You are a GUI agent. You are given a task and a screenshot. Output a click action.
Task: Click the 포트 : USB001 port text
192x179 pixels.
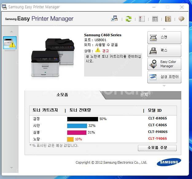click(x=95, y=40)
